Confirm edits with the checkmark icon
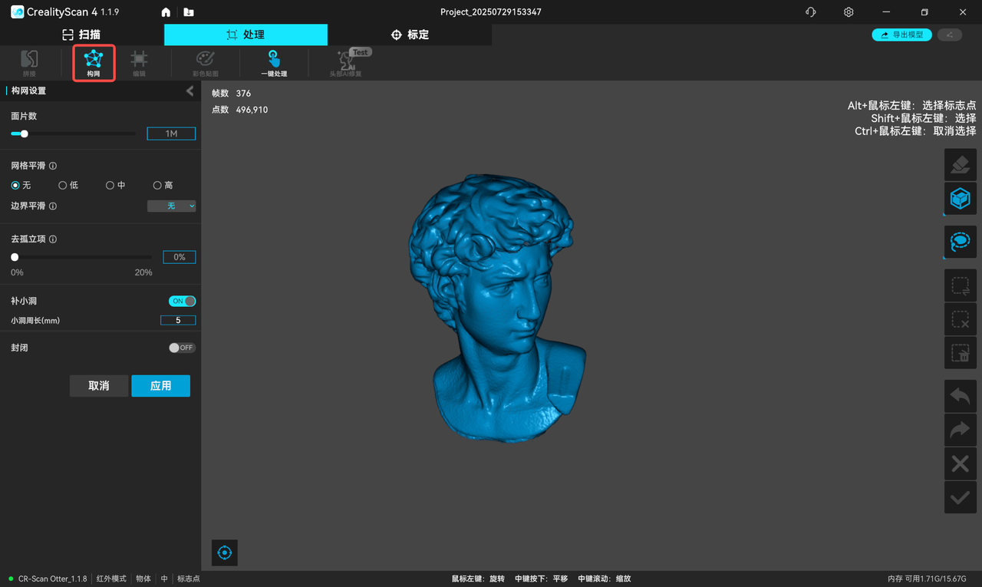Image resolution: width=982 pixels, height=587 pixels. click(x=960, y=497)
